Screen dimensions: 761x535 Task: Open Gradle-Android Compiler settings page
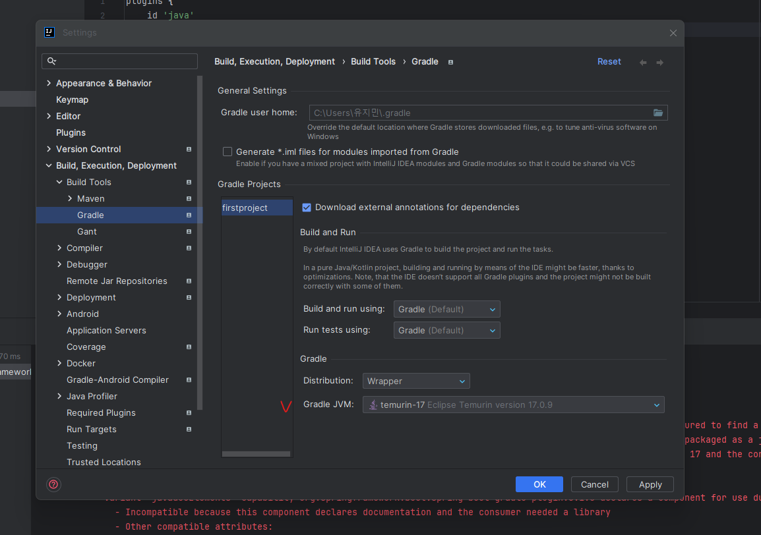click(117, 380)
